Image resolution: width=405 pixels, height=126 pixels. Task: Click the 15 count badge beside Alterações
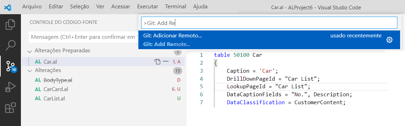177,71
